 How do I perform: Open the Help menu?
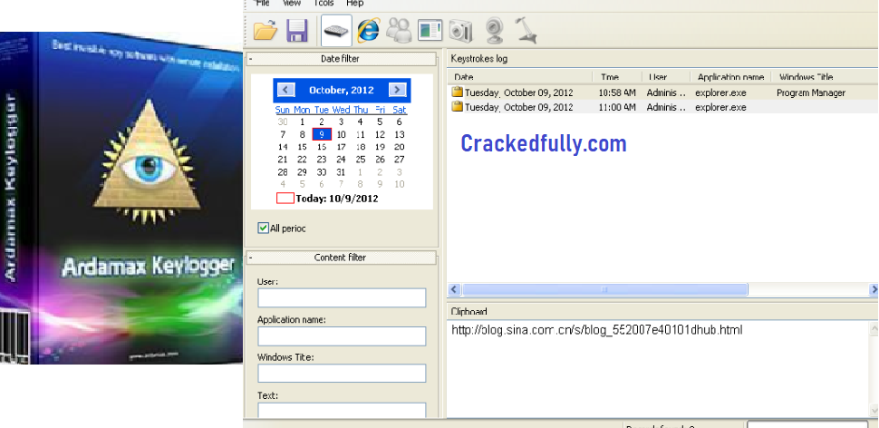[x=354, y=3]
